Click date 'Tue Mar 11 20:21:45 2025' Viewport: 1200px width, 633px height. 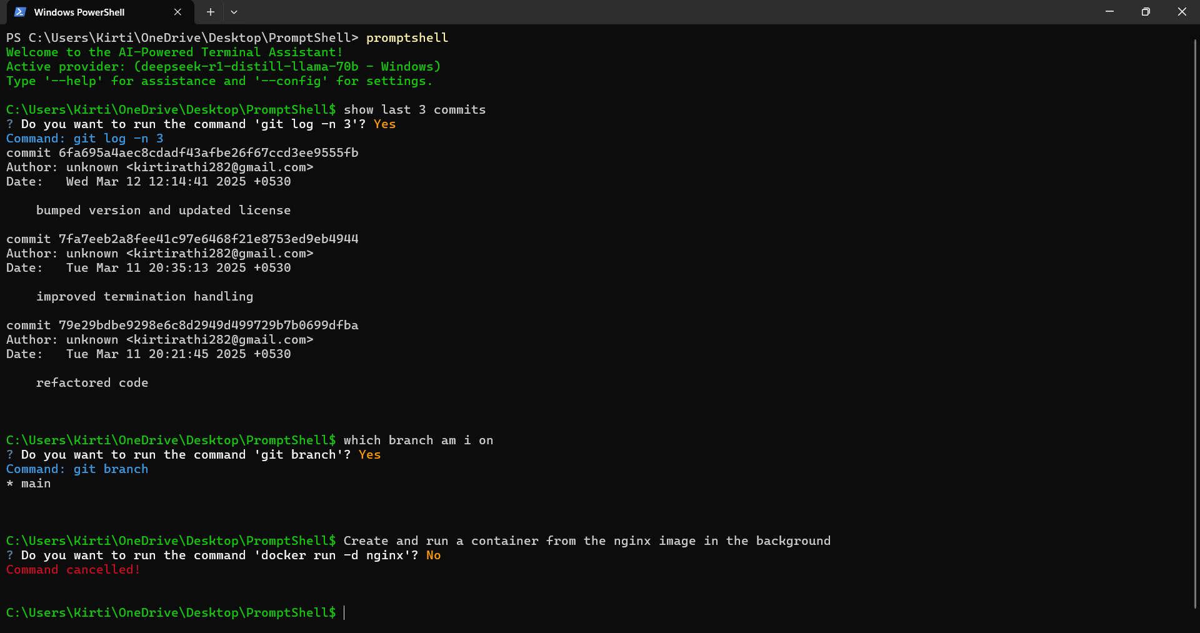pos(156,354)
